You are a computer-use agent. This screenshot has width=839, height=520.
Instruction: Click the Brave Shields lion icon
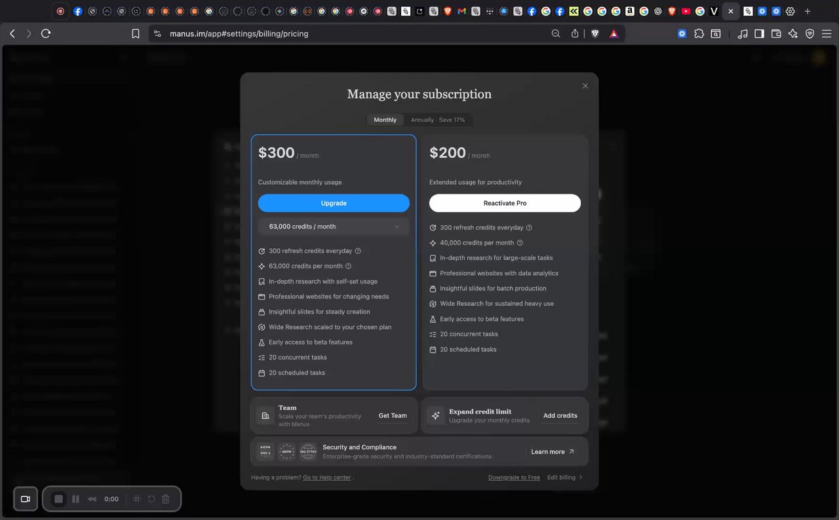pos(595,33)
